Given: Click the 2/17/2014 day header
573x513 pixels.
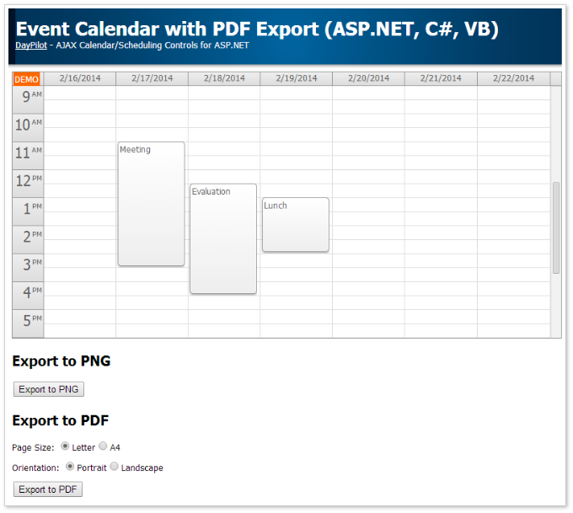Looking at the screenshot, I should 152,78.
